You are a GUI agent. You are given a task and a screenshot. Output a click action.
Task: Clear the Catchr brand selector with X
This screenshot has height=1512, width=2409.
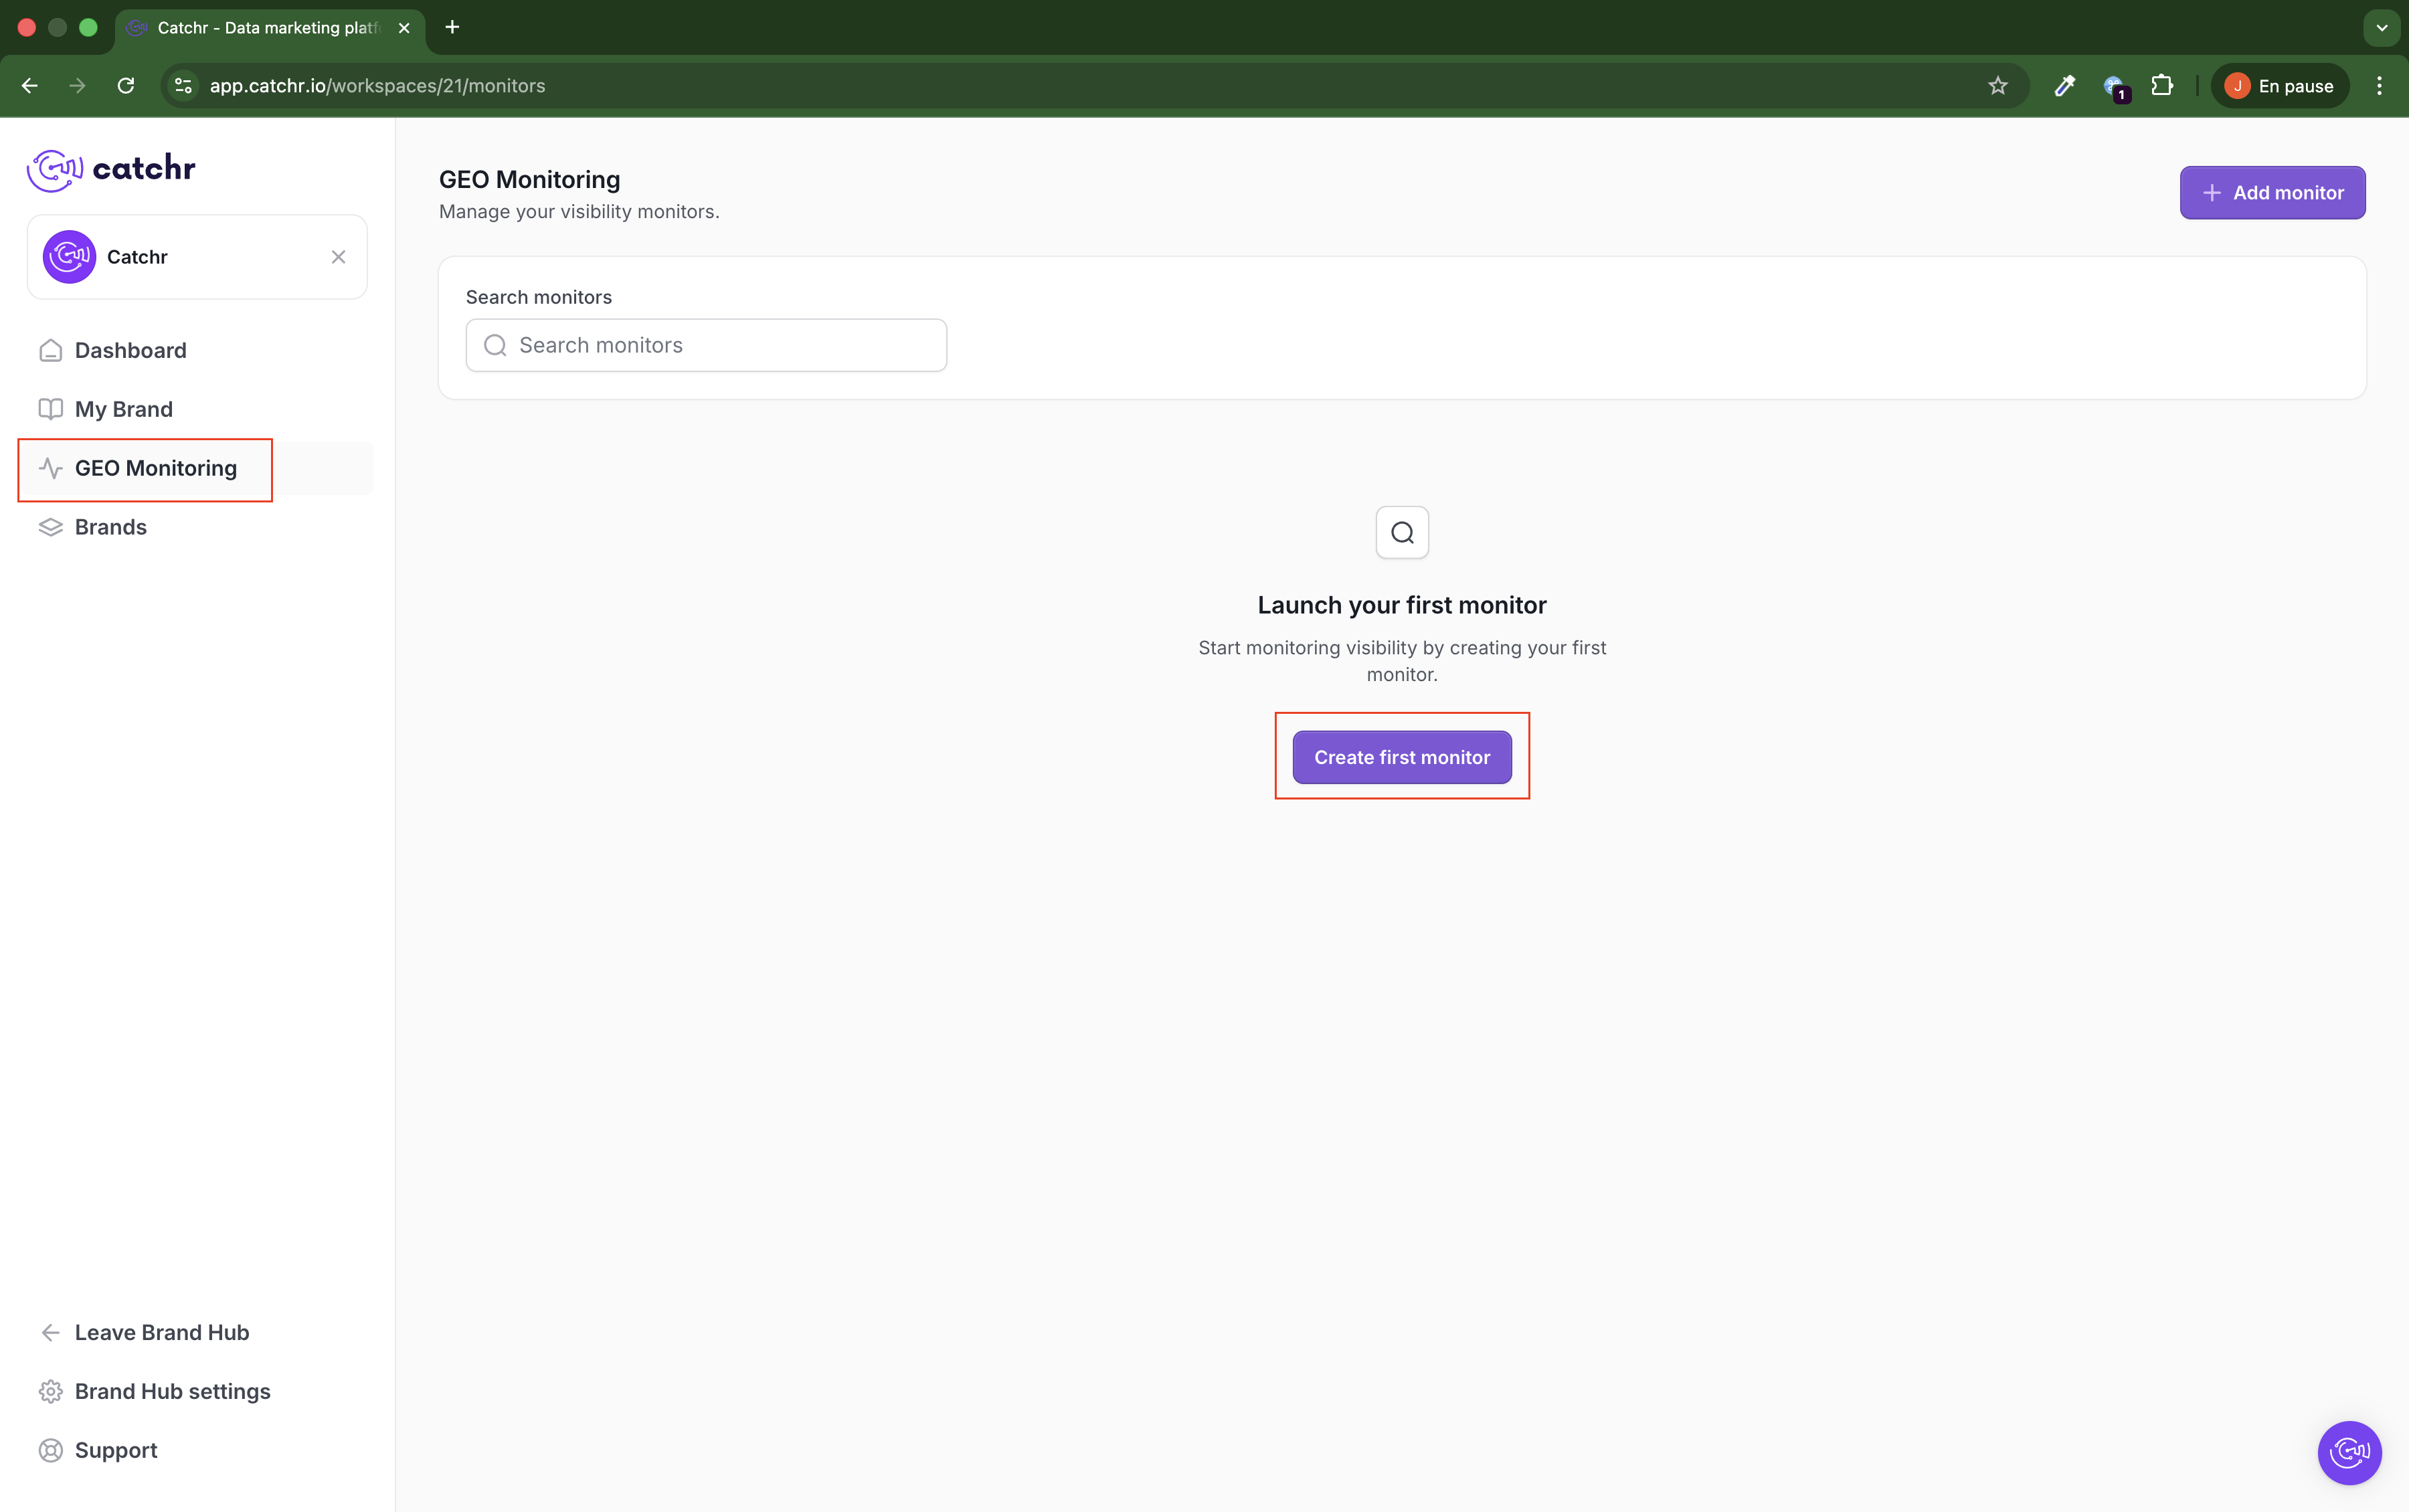tap(338, 257)
